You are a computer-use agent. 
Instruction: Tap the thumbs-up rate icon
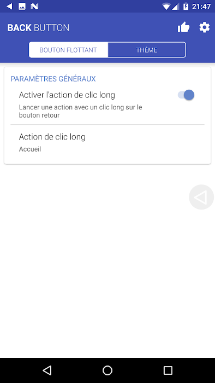tap(183, 27)
